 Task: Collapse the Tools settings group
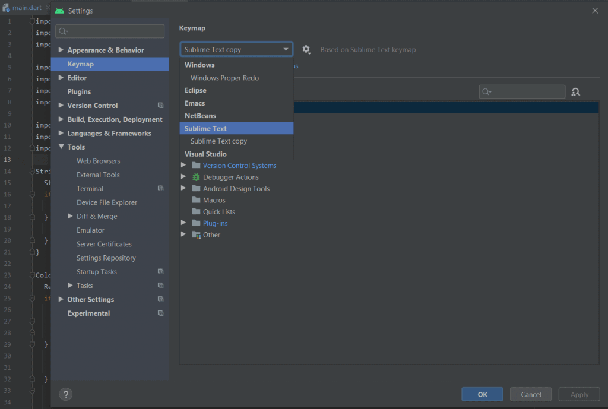click(61, 147)
